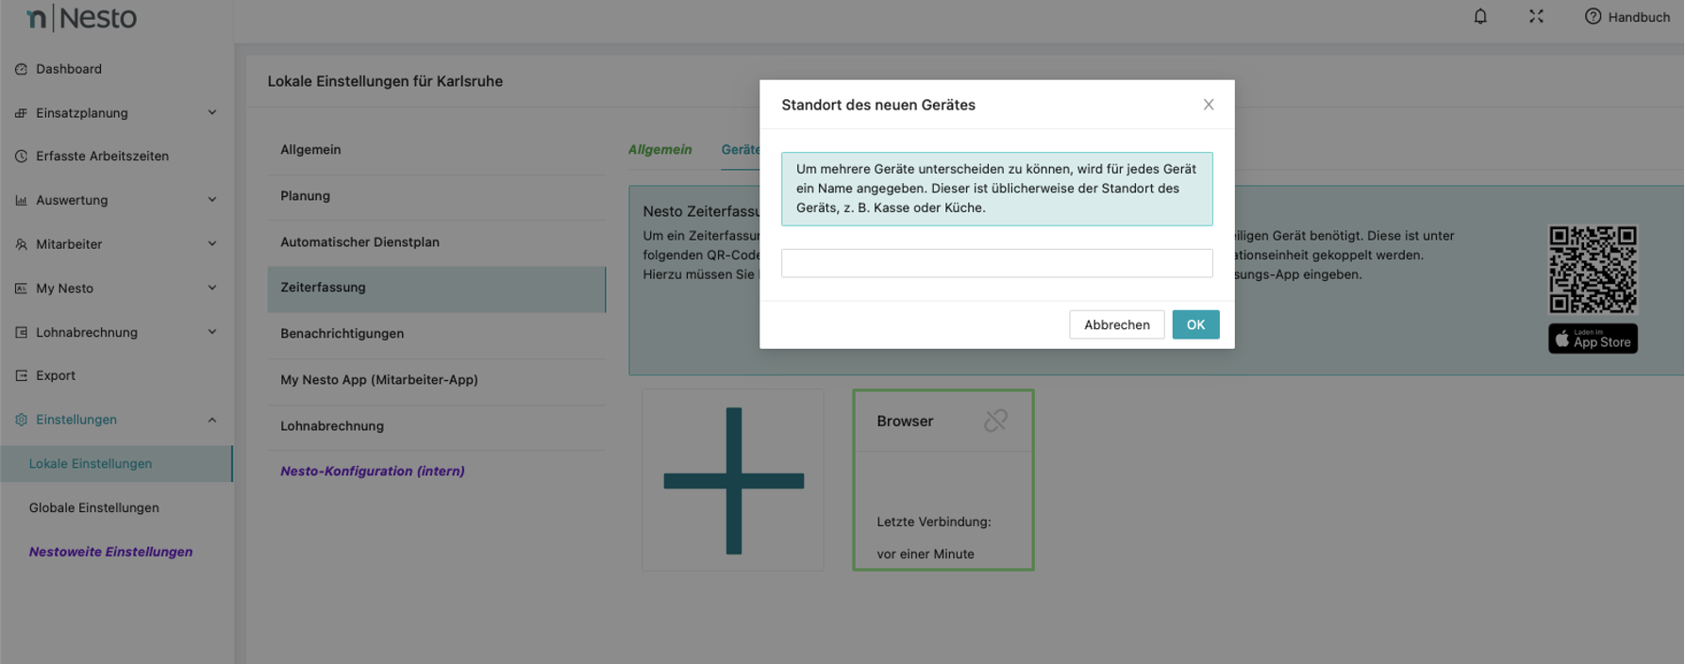The height and width of the screenshot is (664, 1685).
Task: Open Dashboard from the sidebar
Action: click(x=69, y=69)
